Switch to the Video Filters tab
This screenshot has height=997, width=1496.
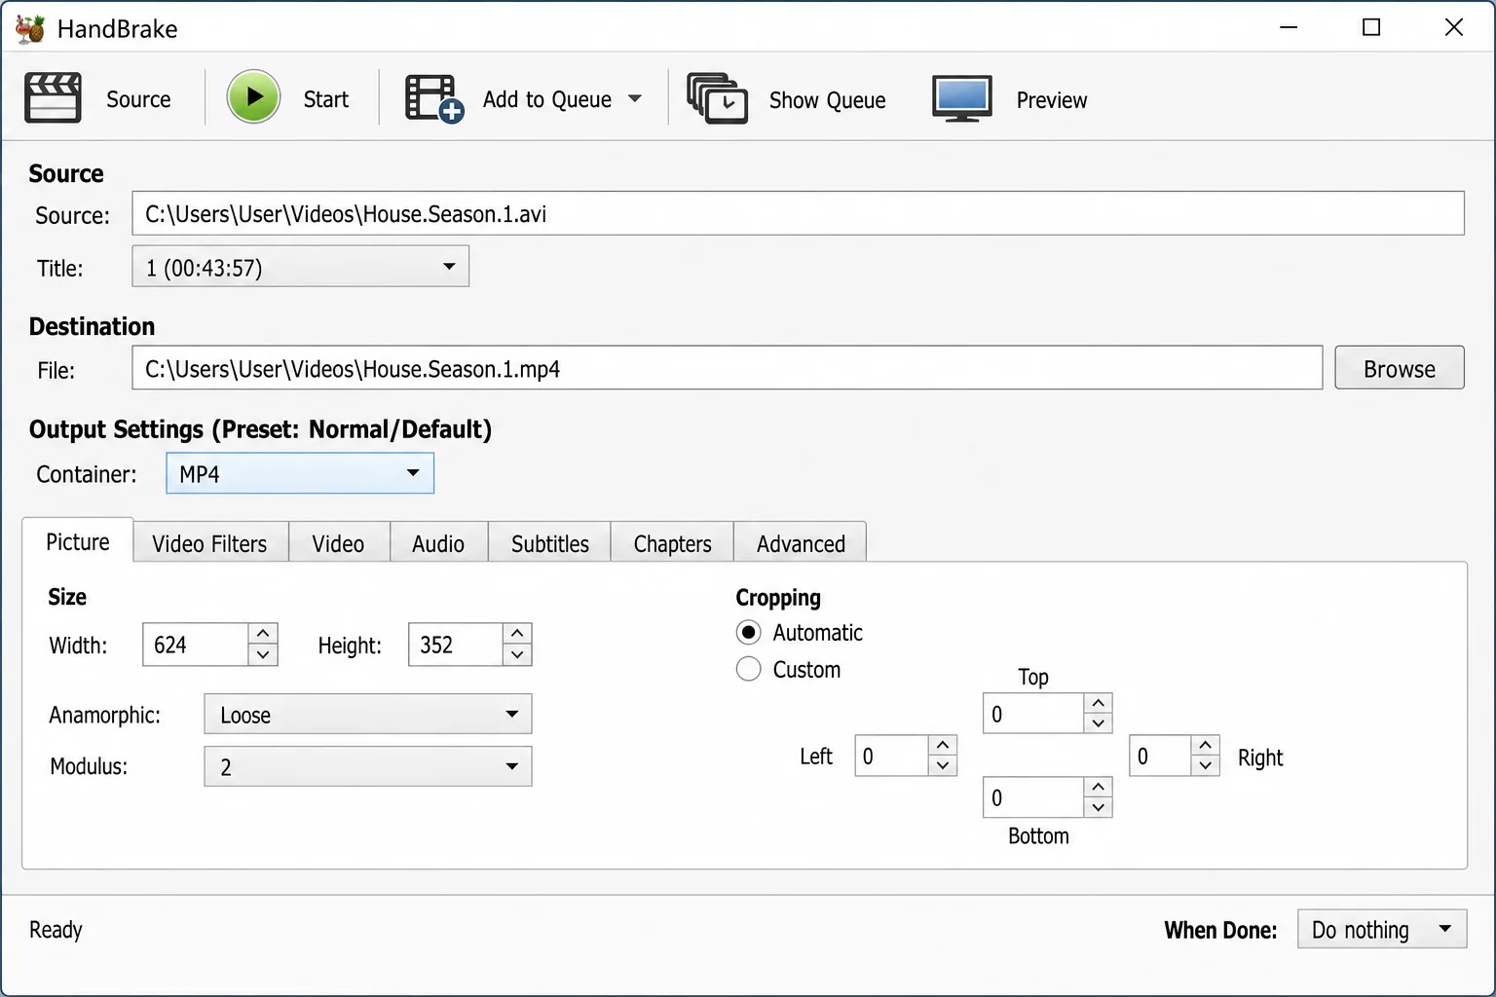[x=209, y=543]
